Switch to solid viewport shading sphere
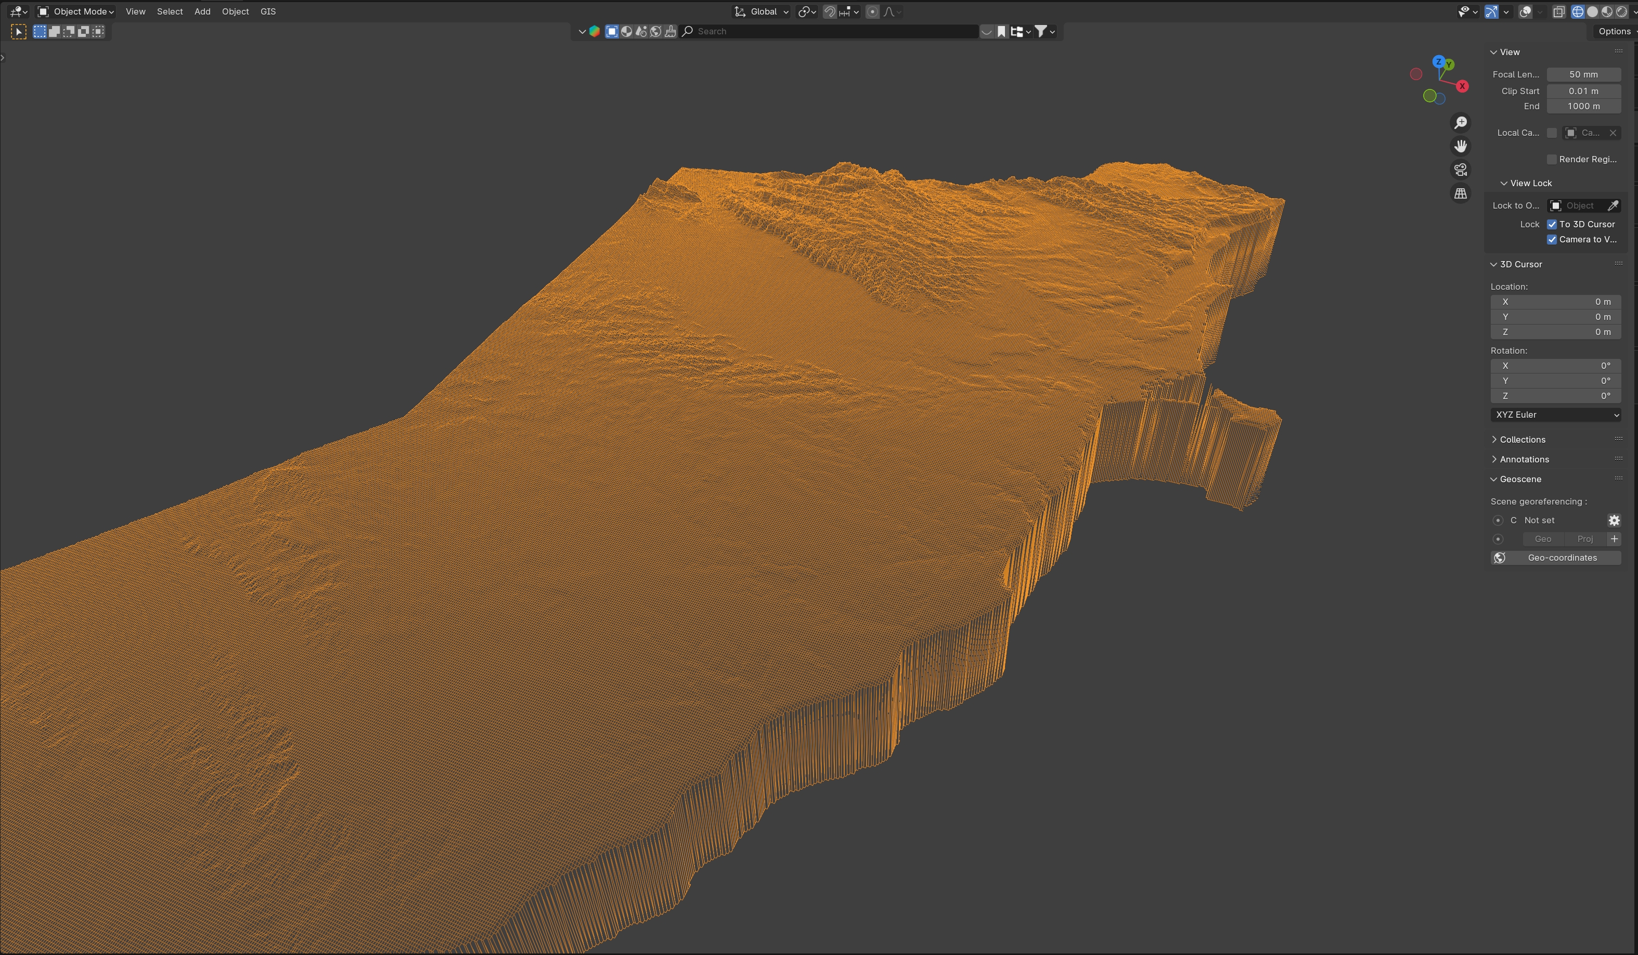 (x=1593, y=11)
